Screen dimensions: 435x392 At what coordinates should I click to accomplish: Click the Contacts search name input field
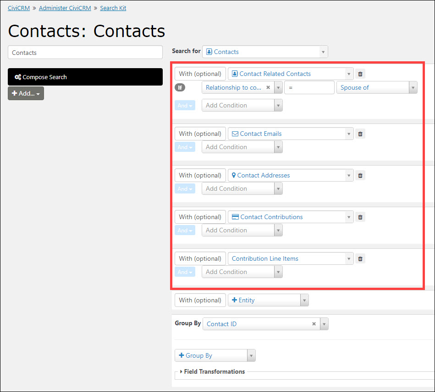pos(85,52)
